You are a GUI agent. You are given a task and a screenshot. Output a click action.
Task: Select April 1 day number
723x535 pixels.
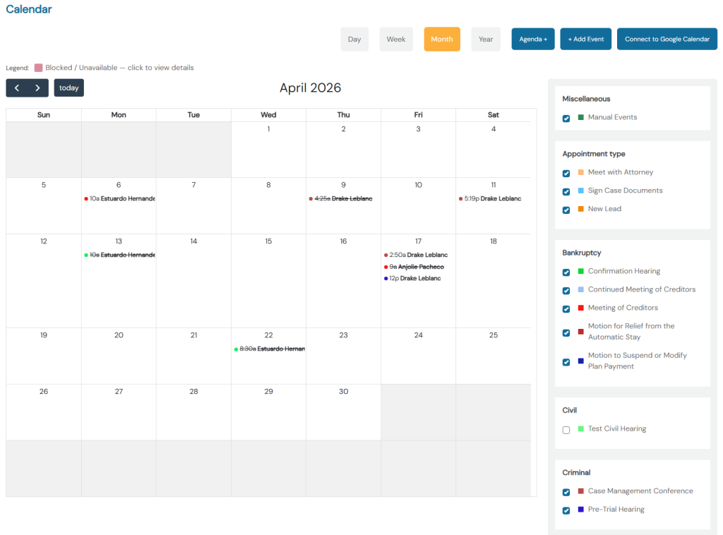pos(268,129)
